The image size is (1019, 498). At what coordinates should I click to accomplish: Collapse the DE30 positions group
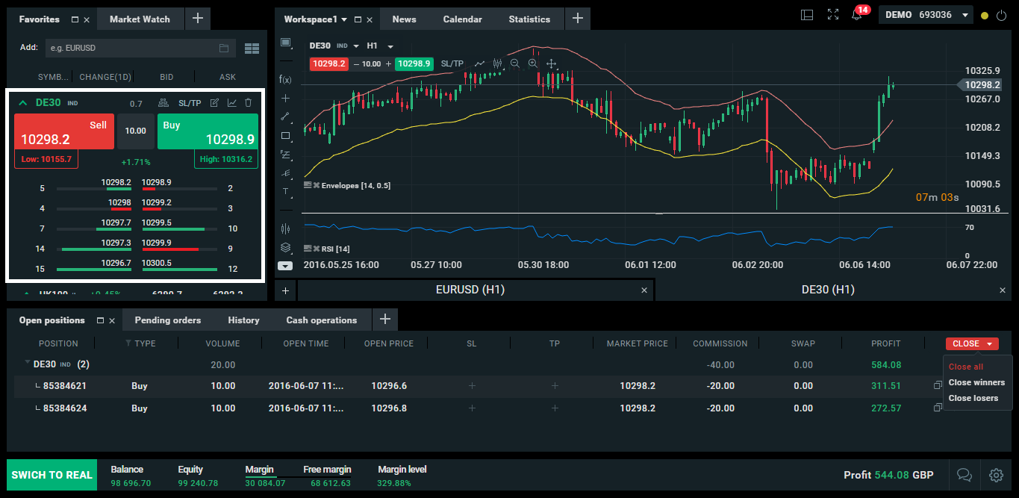point(28,364)
